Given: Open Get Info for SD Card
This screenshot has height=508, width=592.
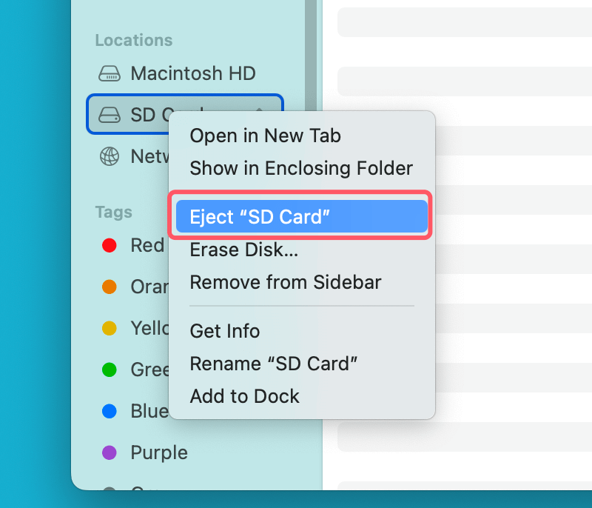Looking at the screenshot, I should point(224,330).
